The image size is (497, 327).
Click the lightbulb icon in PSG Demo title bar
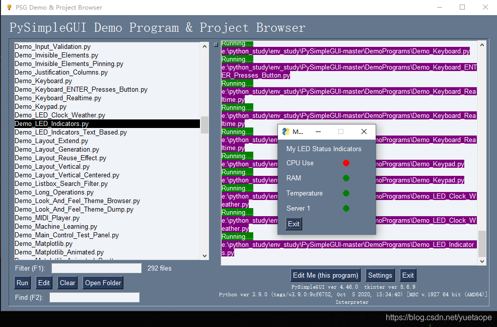[x=9, y=7]
